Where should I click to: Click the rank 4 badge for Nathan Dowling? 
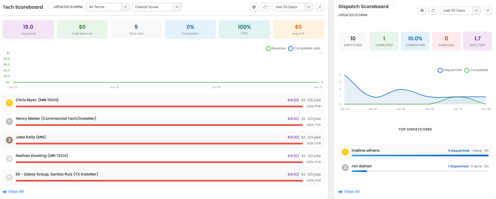[x=9, y=159]
